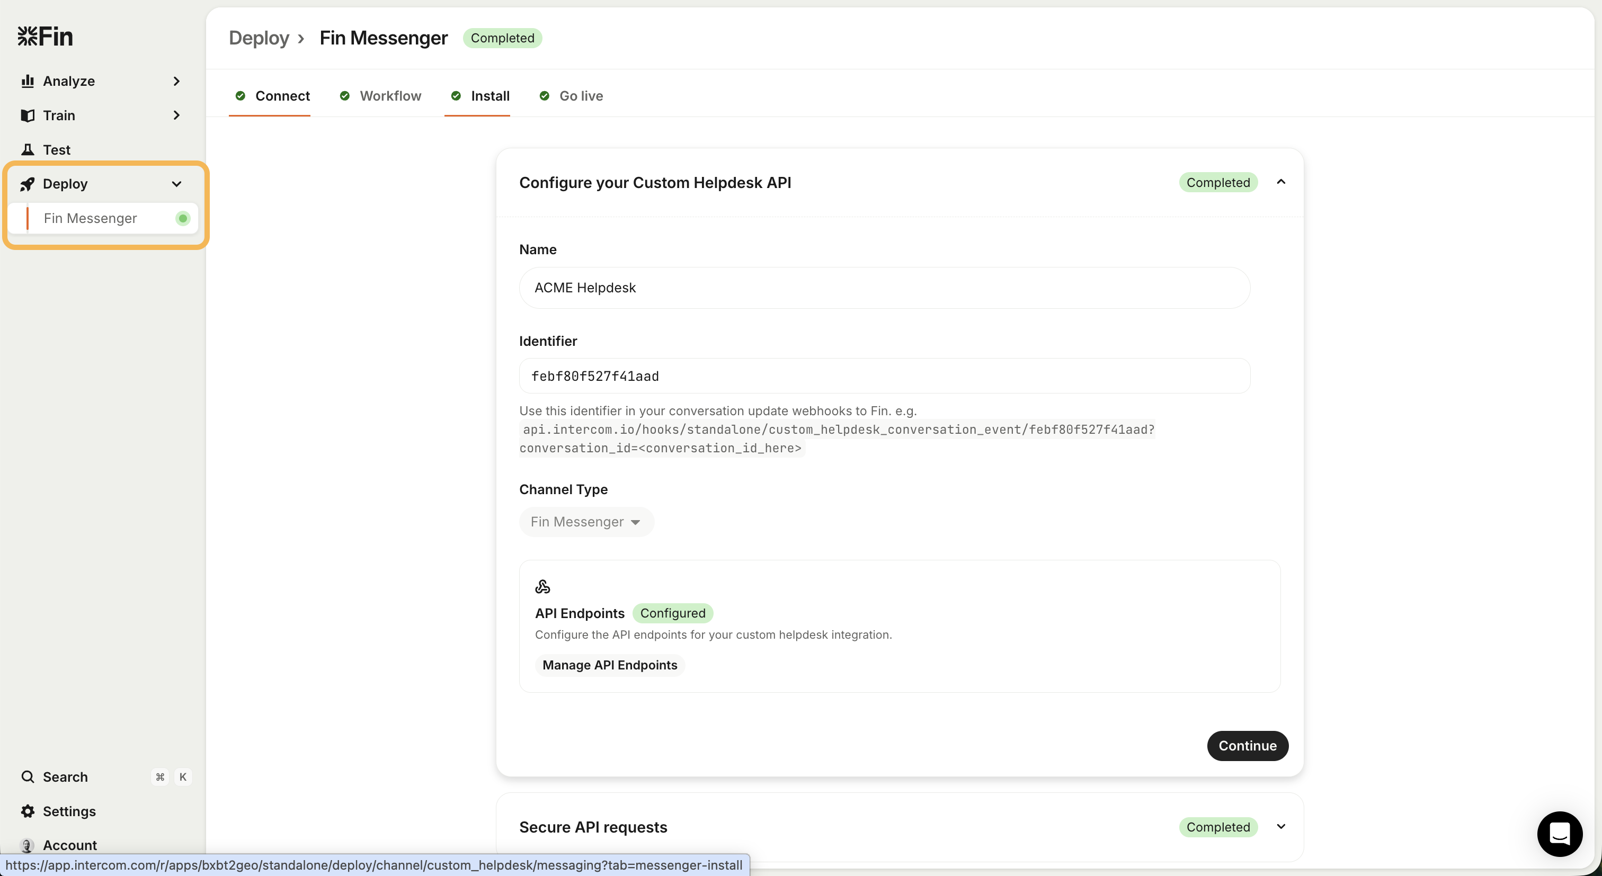Click the Account avatar
The image size is (1602, 876).
(x=28, y=845)
